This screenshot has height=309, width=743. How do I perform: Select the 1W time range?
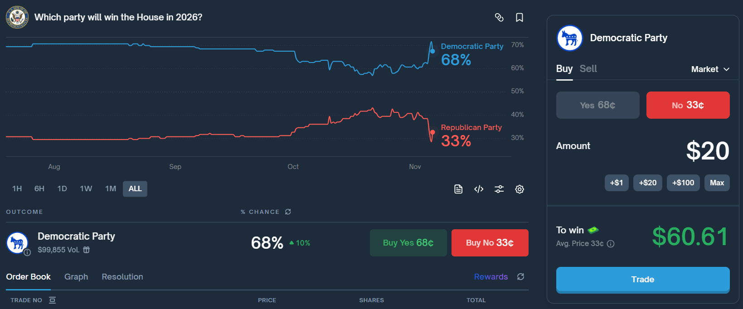point(86,188)
